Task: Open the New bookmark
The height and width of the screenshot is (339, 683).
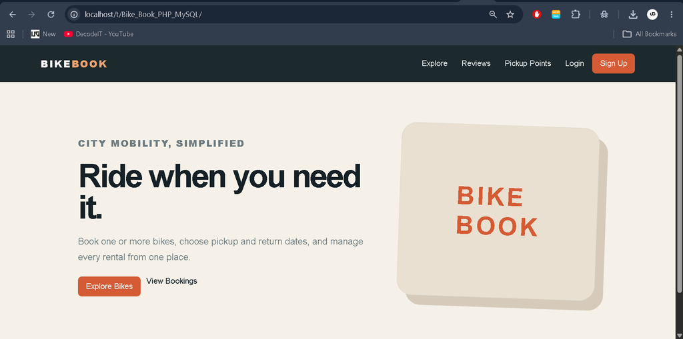Action: [43, 34]
